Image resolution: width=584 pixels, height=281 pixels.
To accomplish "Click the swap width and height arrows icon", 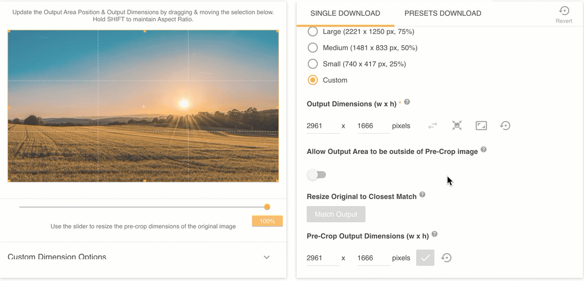I will (x=432, y=126).
